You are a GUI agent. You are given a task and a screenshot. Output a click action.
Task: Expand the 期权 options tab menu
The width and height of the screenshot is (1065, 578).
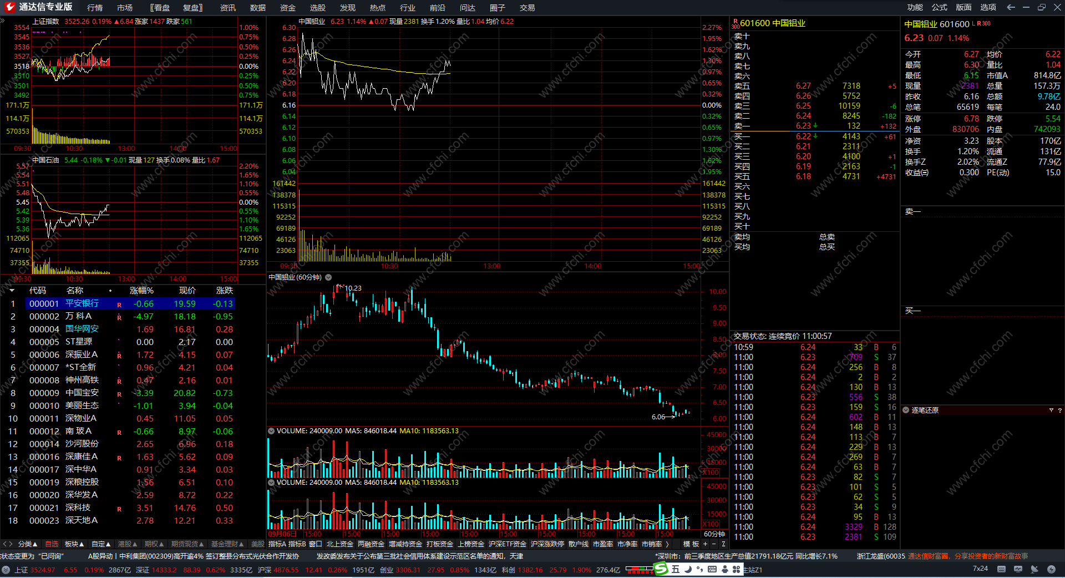coord(154,544)
